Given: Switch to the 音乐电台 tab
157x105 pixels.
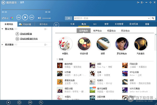Looking at the screenshot, I should click(43, 24).
